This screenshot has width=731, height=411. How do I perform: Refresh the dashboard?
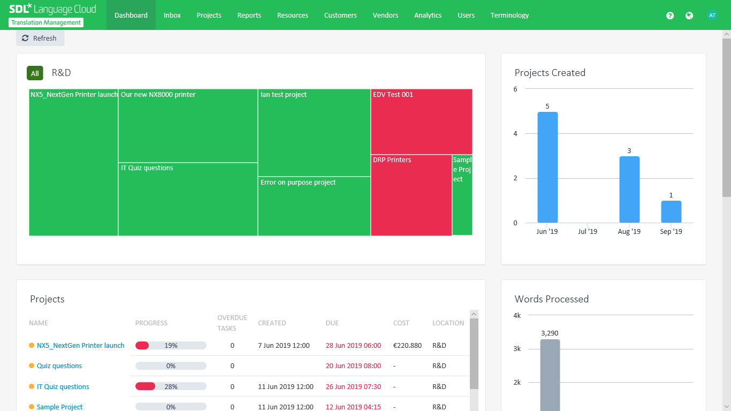tap(40, 38)
